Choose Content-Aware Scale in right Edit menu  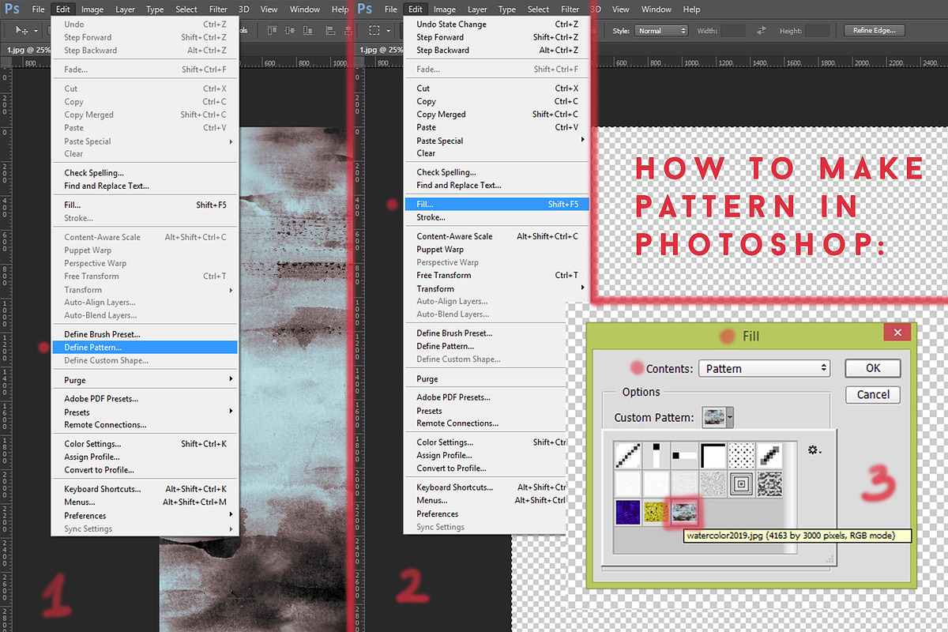tap(497, 236)
